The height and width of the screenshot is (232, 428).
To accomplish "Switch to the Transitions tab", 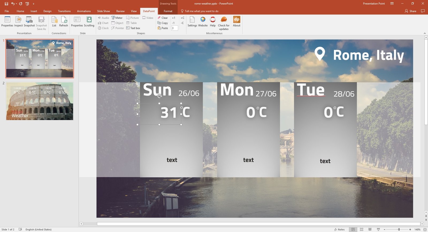I will (64, 11).
